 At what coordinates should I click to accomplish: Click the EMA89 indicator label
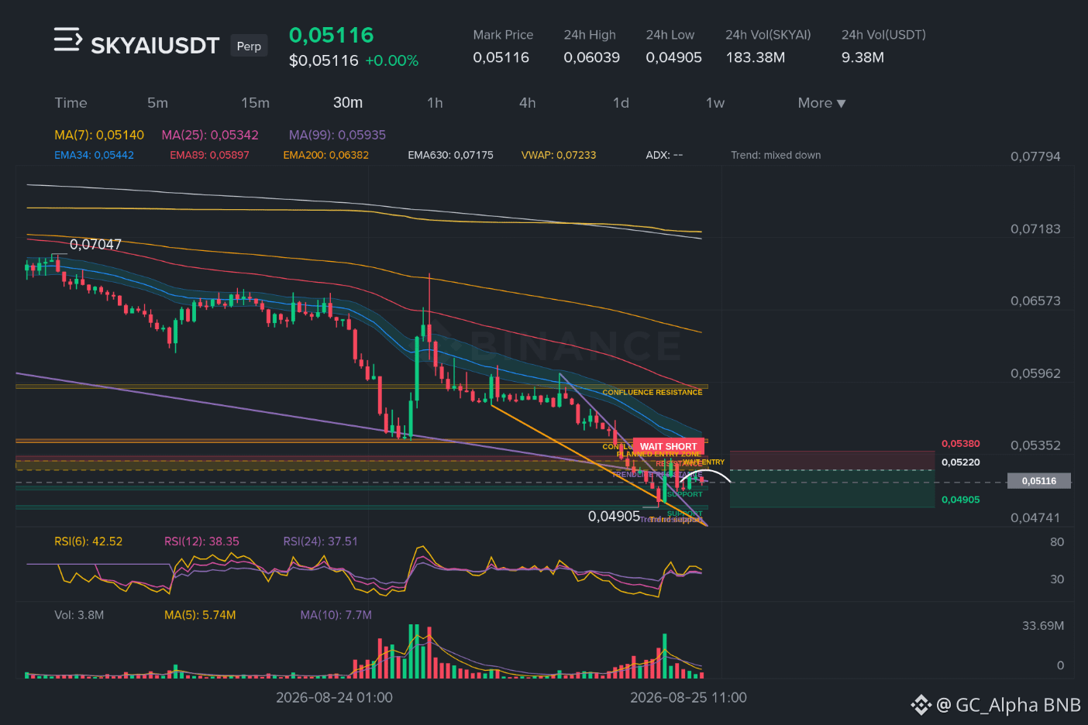coord(209,155)
